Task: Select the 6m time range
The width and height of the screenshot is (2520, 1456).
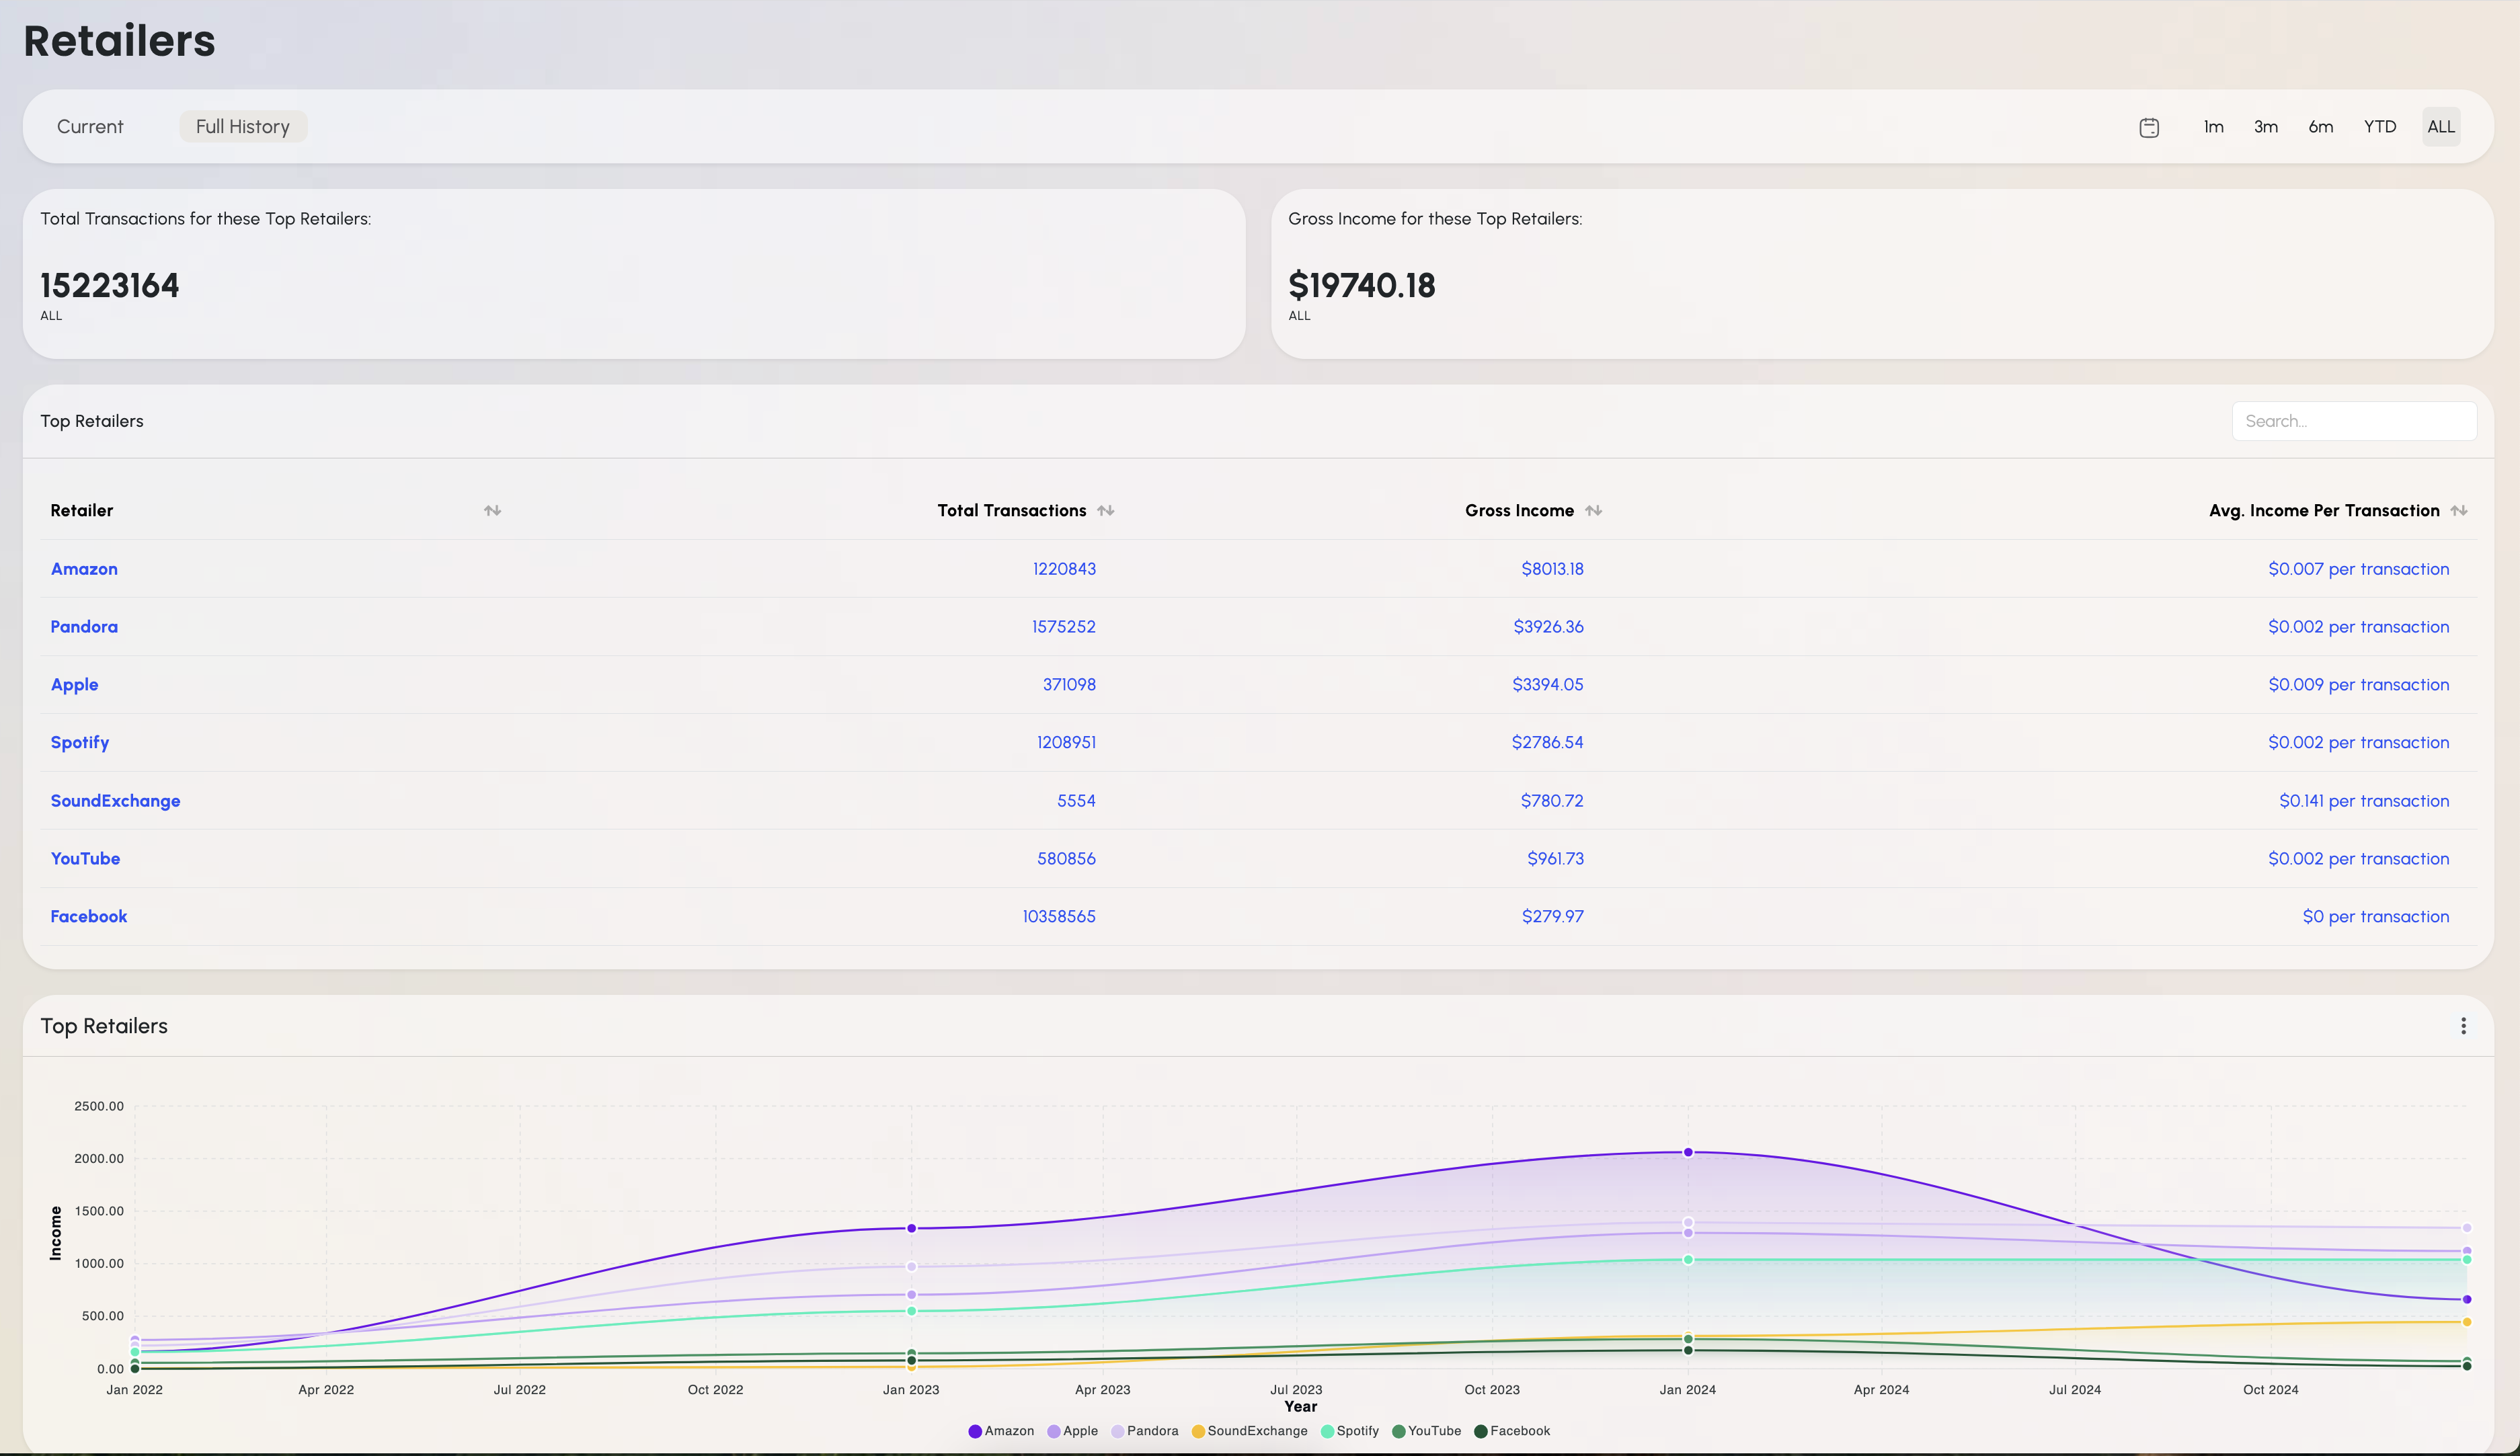Action: pos(2321,127)
